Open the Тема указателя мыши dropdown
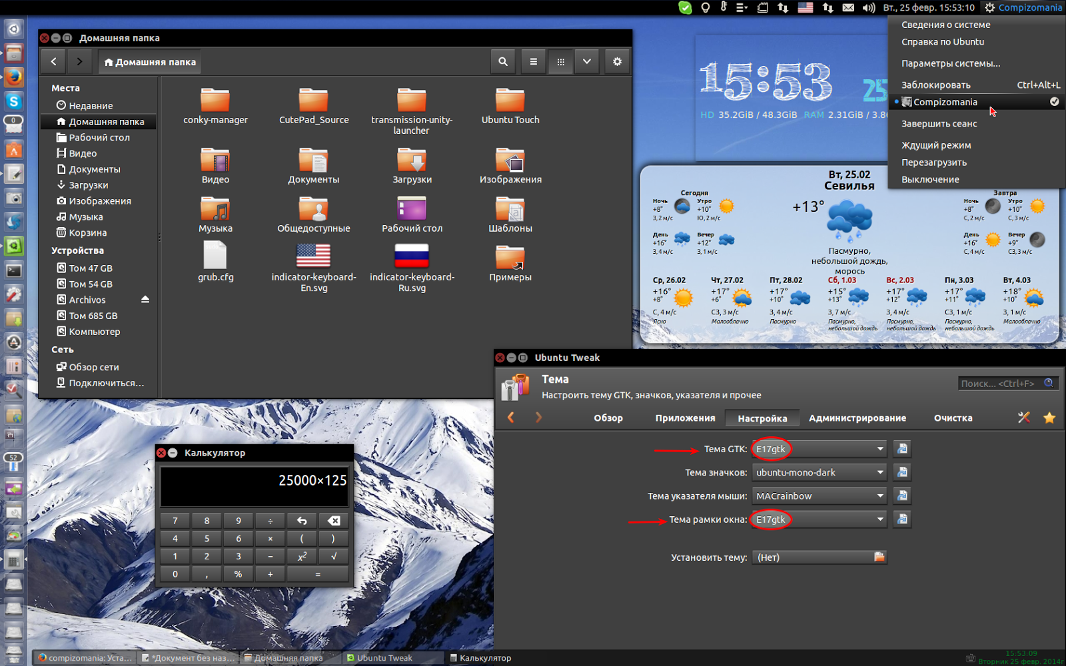This screenshot has width=1066, height=666. pos(819,496)
